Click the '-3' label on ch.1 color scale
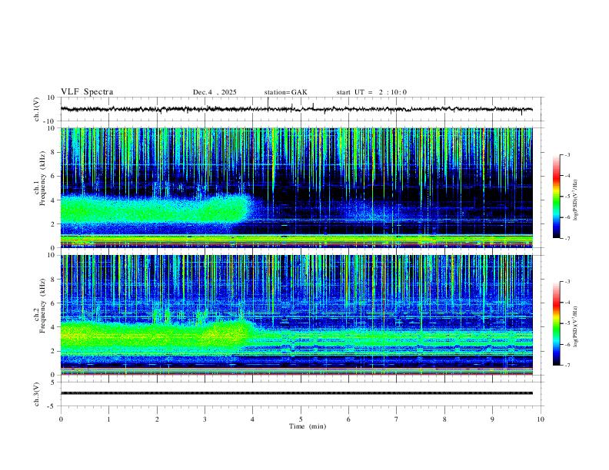Screen dimensions: 609x470 [567, 154]
